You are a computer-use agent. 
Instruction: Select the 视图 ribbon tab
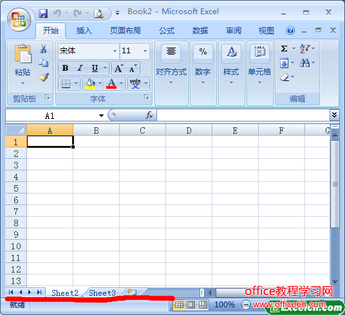(266, 31)
